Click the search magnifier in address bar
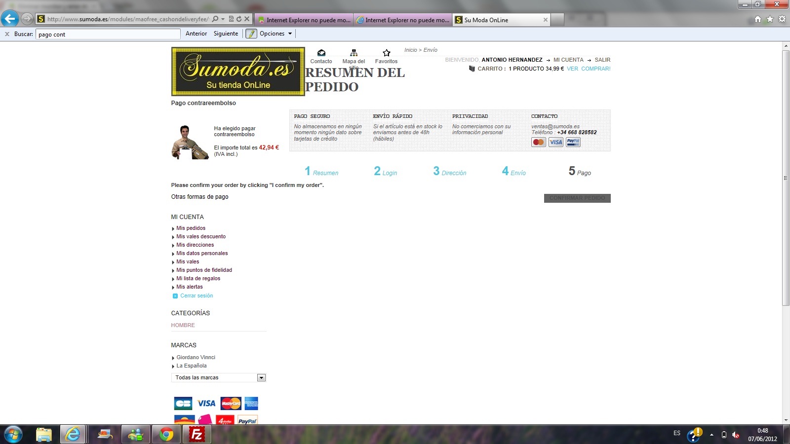 [215, 19]
